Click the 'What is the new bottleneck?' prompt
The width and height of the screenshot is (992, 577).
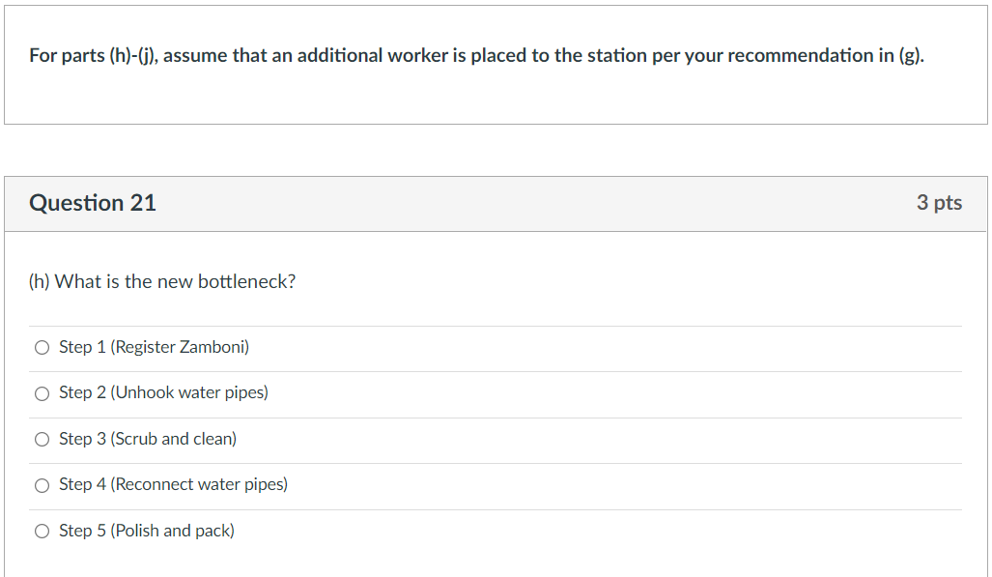(175, 282)
